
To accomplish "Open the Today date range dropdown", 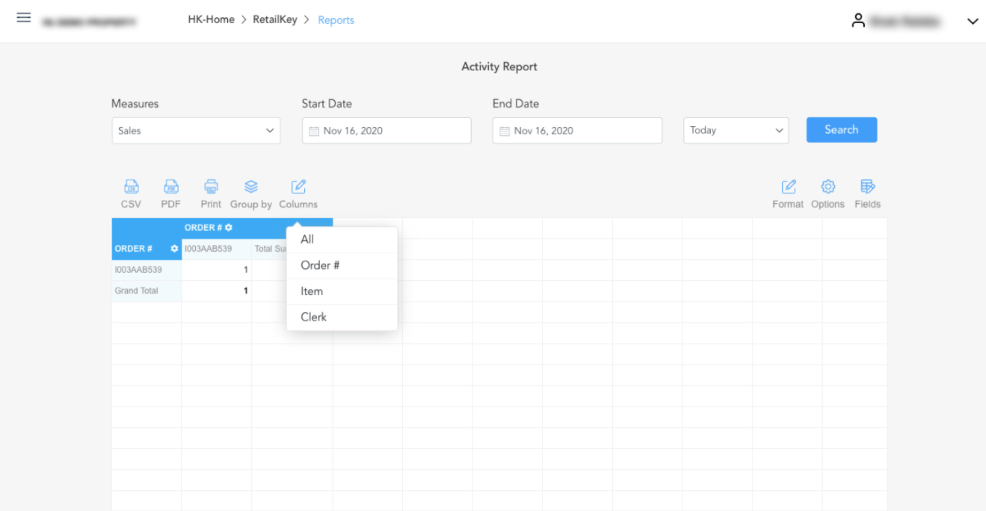I will [736, 131].
